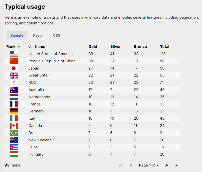This screenshot has width=202, height=172.
Task: Click the total value 88
Action: [x=162, y=61]
